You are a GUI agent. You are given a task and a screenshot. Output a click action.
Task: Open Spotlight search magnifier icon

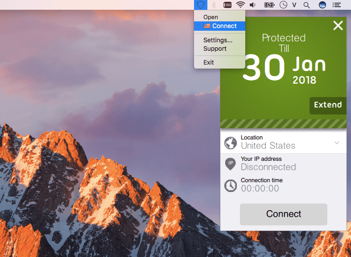307,5
